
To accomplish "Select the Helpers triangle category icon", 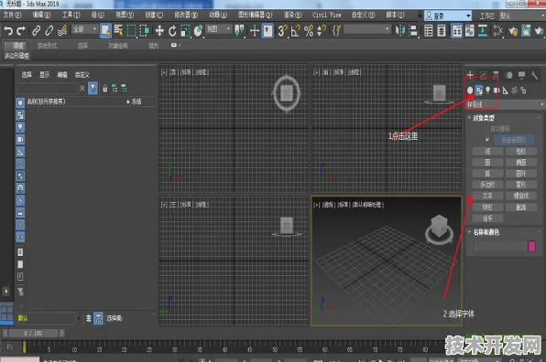I will (x=506, y=90).
